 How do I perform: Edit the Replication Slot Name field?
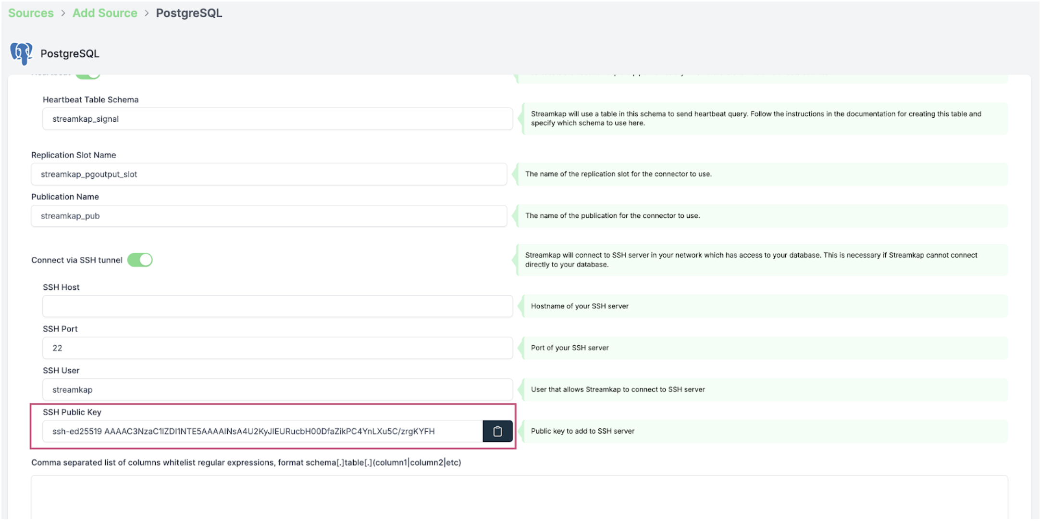269,174
